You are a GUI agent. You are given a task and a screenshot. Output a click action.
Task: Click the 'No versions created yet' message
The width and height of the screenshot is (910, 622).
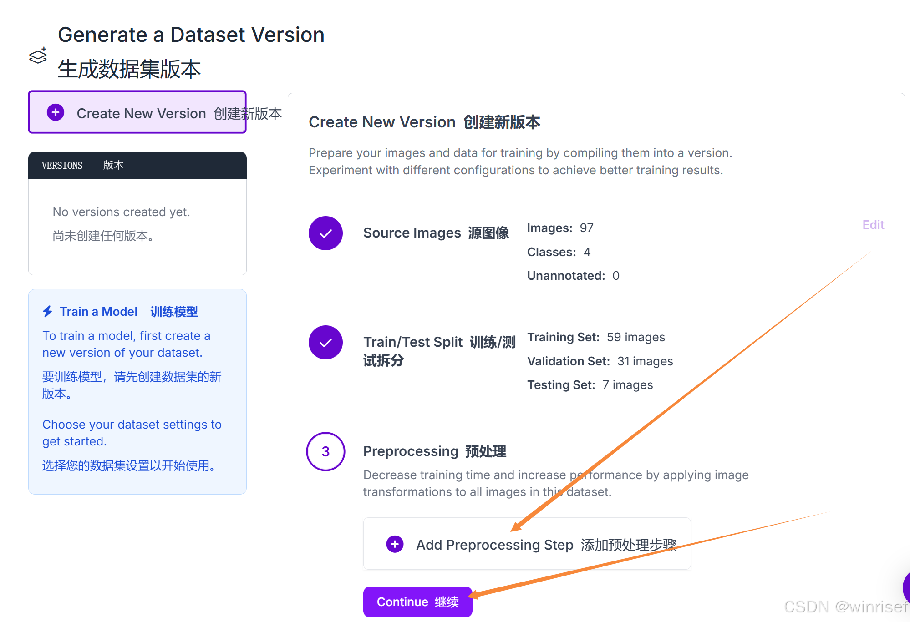pyautogui.click(x=121, y=212)
